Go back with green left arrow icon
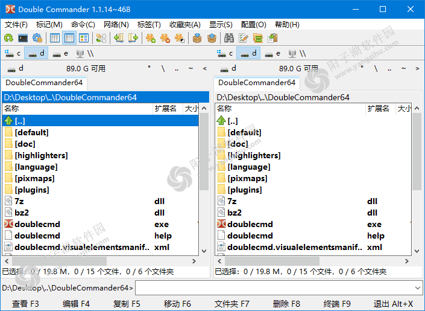 119,38
